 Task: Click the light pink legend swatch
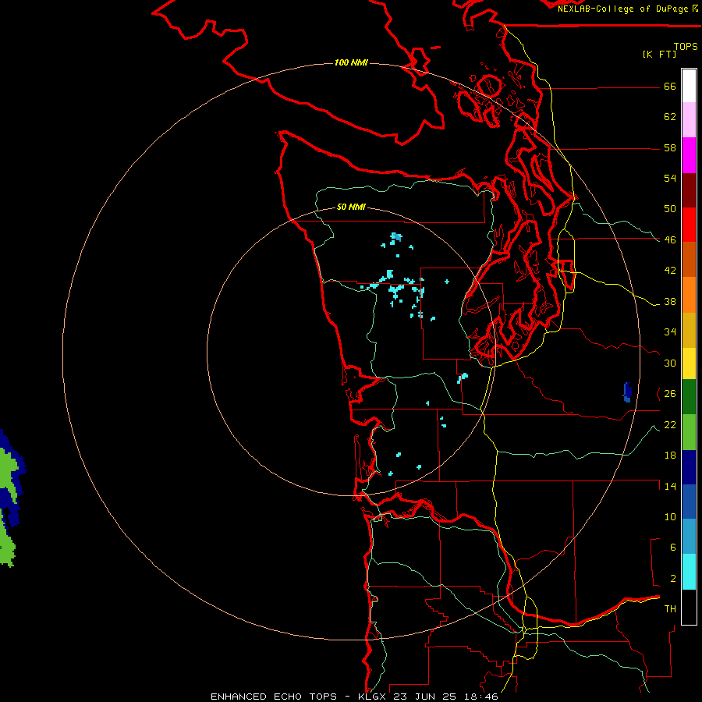coord(689,120)
